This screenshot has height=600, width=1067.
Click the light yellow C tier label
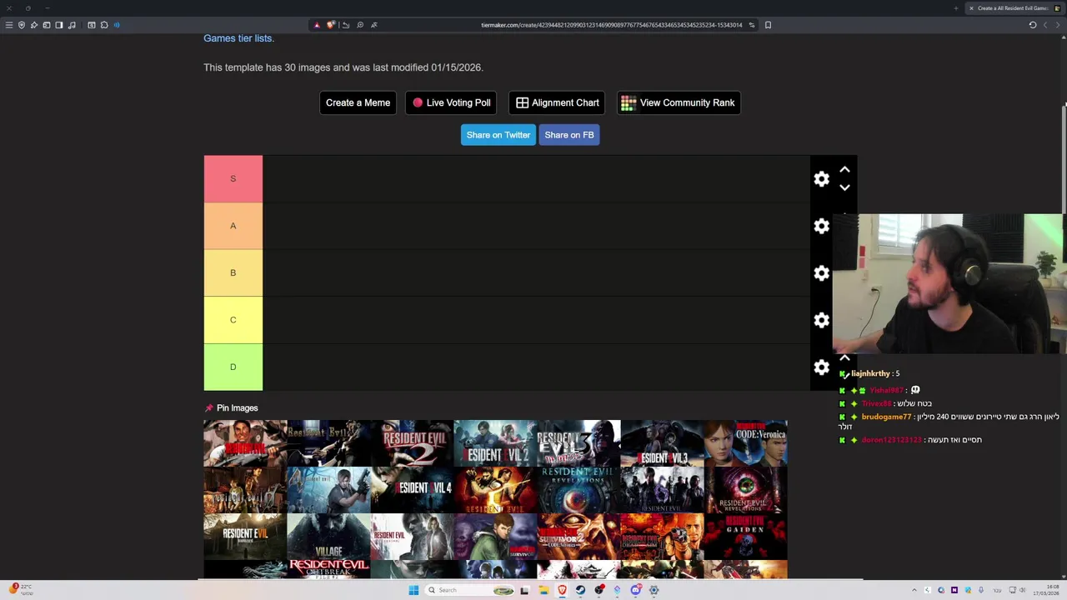click(233, 320)
